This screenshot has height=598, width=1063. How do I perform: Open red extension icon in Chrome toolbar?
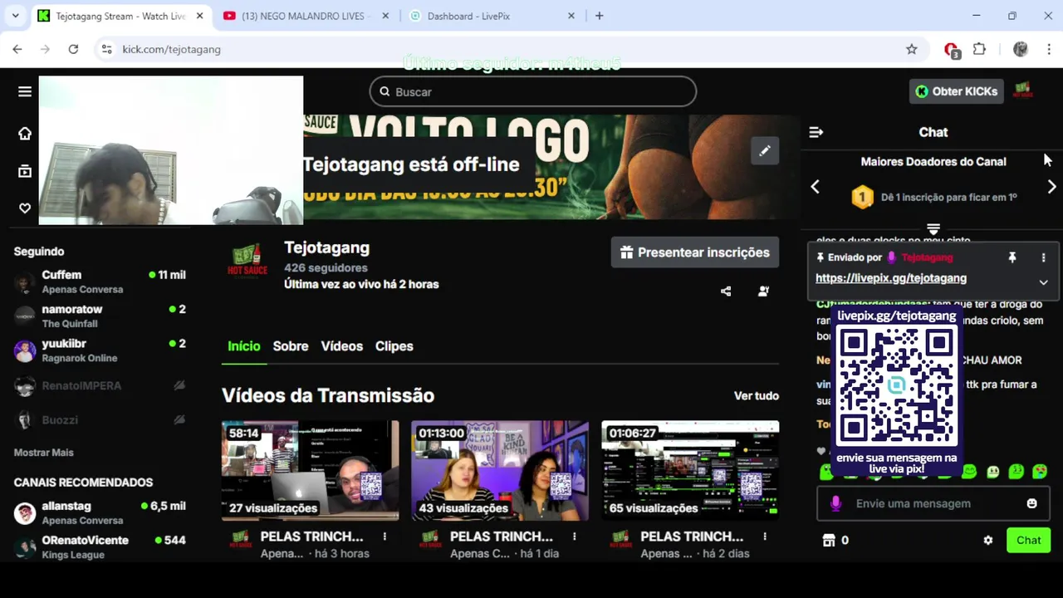[952, 50]
